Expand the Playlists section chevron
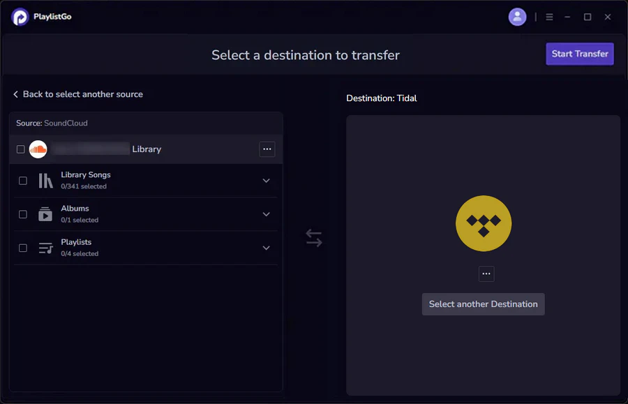The width and height of the screenshot is (628, 404). [x=266, y=248]
